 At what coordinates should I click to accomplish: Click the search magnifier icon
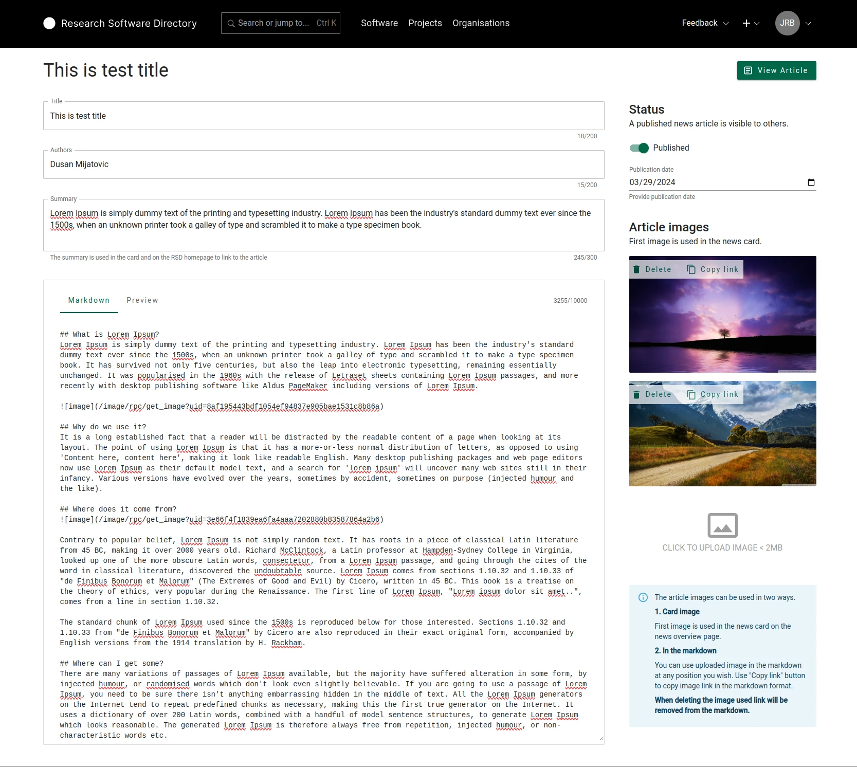point(231,23)
